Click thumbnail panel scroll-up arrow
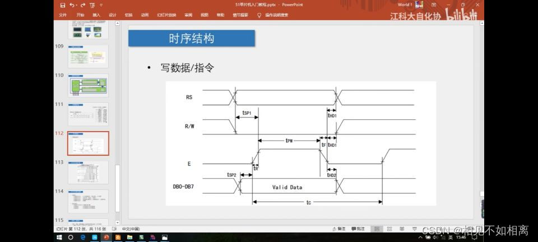Image resolution: width=538 pixels, height=242 pixels. [x=117, y=24]
